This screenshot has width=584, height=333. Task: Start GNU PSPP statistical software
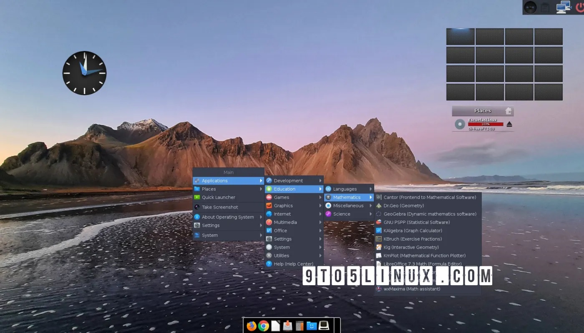(x=428, y=222)
